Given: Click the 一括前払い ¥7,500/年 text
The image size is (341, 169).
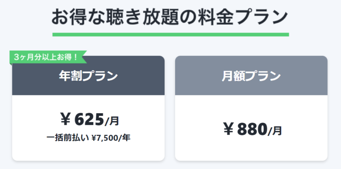Looking at the screenshot, I should 88,138.
